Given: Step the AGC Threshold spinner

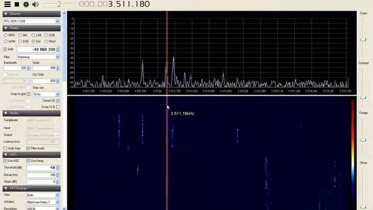Looking at the screenshot, I should click(58, 167).
